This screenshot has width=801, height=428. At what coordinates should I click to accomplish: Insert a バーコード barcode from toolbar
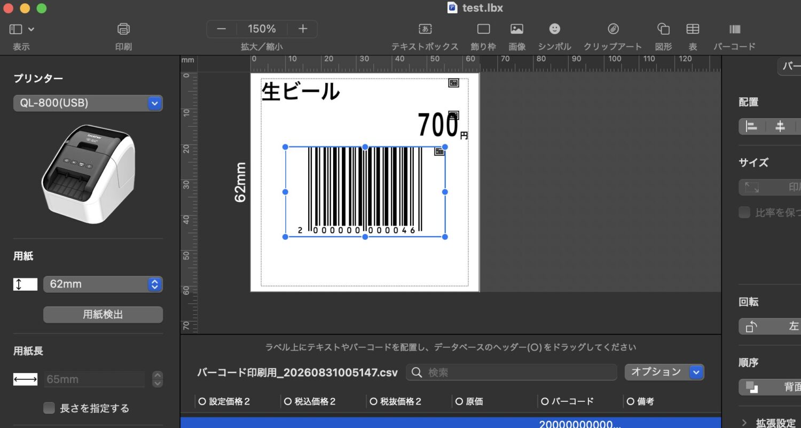point(735,29)
